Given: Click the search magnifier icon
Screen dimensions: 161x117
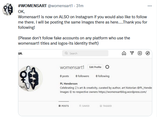Looking at the screenshot, I should pos(66,53).
